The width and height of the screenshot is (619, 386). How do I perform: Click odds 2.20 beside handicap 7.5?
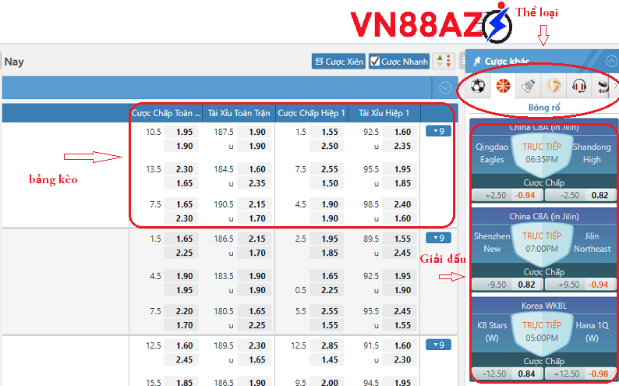181,311
